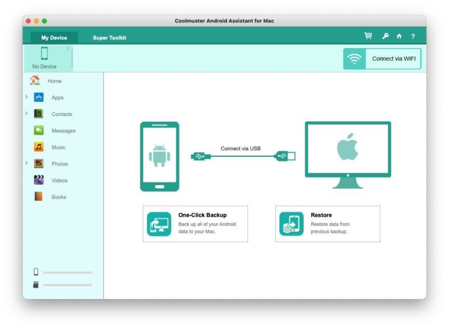The image size is (449, 329).
Task: Click the phone storage usage bar
Action: click(67, 272)
